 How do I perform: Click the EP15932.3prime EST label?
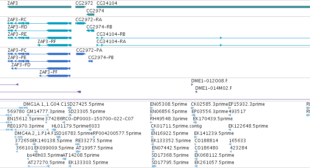(x=247, y=104)
